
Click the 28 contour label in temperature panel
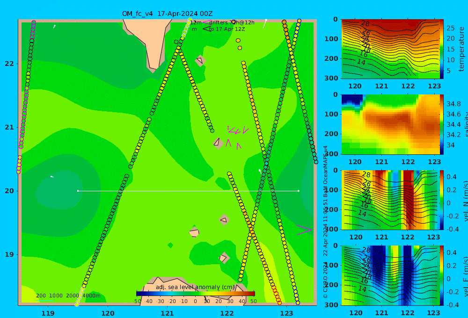coord(366,23)
